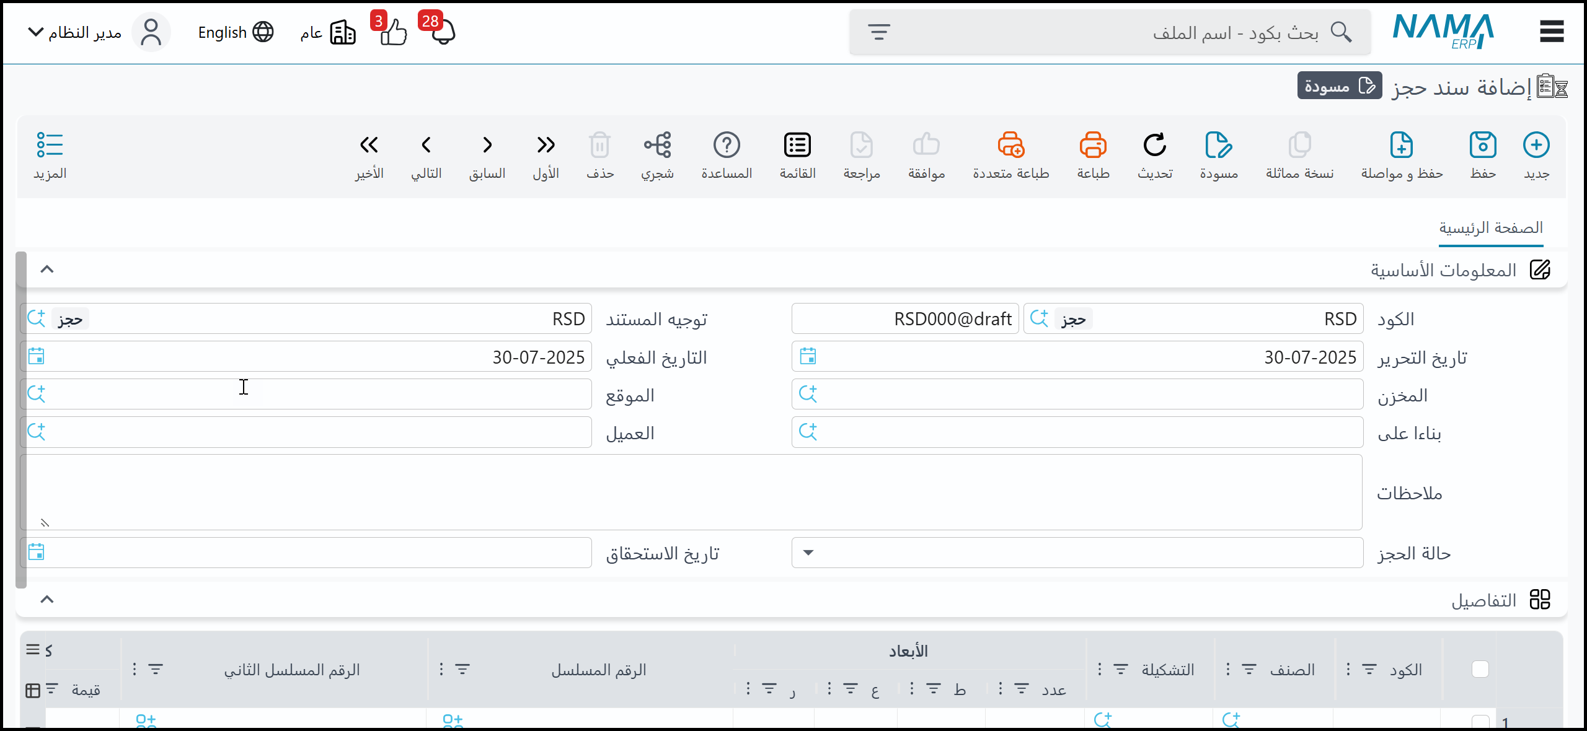
Task: Tick the checkbox on row 1
Action: (x=1480, y=722)
